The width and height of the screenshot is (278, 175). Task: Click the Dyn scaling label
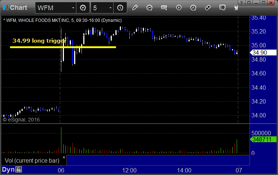(8, 170)
